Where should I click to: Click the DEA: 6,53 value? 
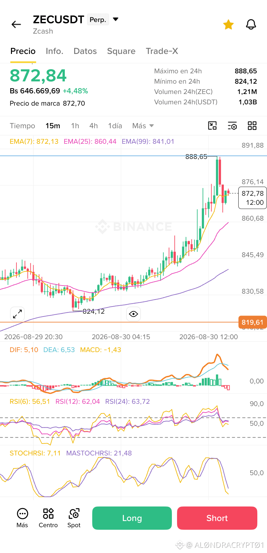point(59,350)
